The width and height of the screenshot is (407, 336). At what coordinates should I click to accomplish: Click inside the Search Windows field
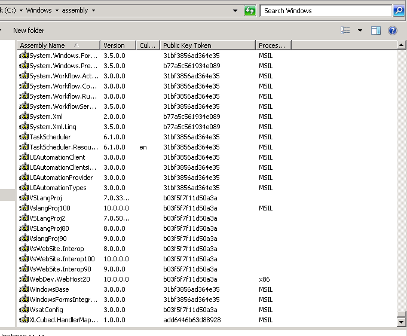click(326, 11)
